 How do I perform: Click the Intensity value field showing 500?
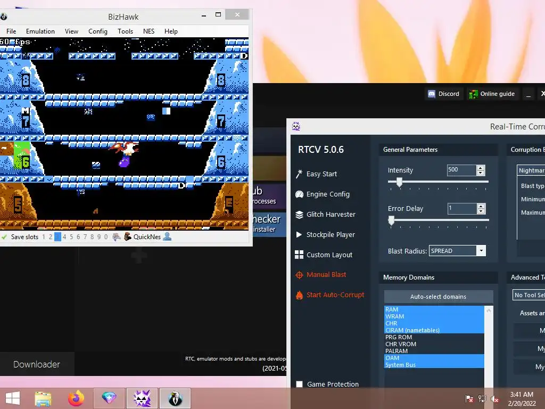(461, 170)
